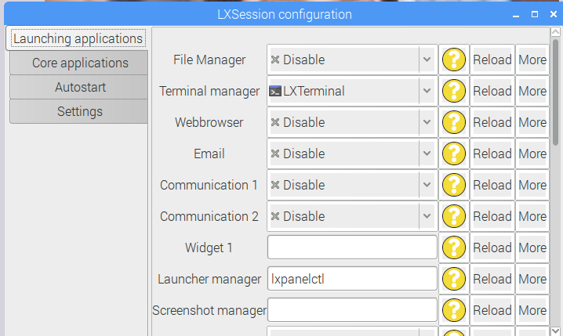Select the Settings tab
This screenshot has height=336, width=563.
coord(79,111)
